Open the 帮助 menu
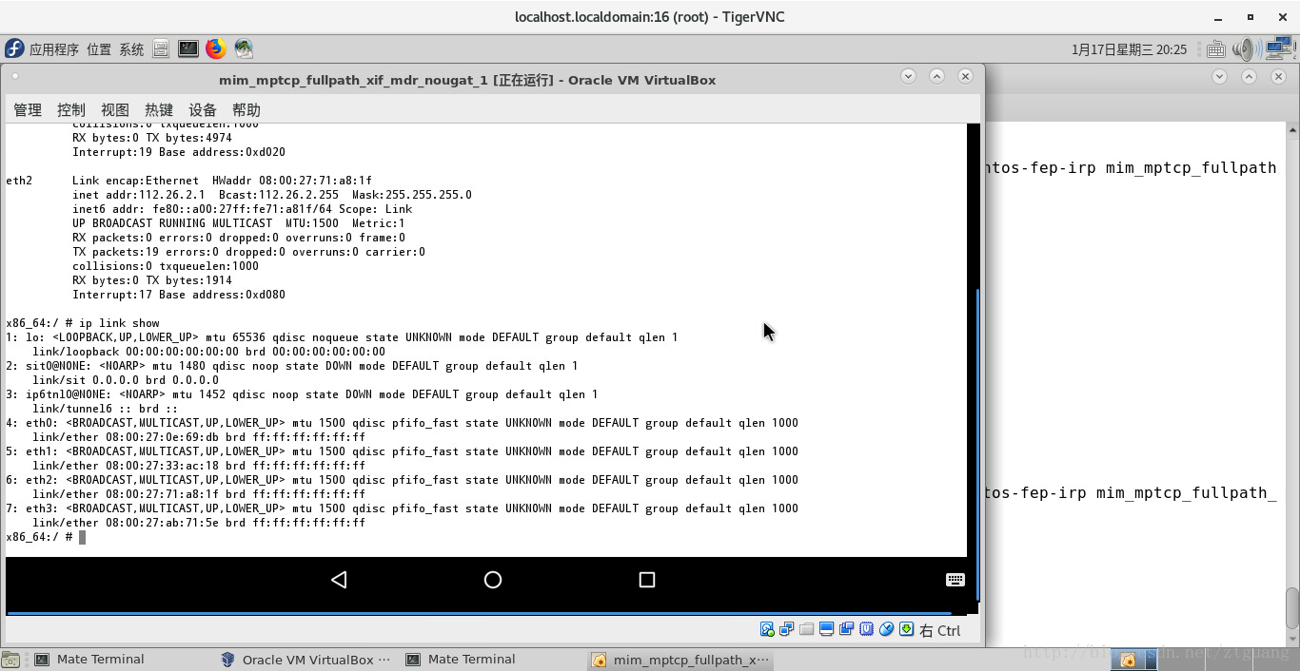 pos(246,110)
